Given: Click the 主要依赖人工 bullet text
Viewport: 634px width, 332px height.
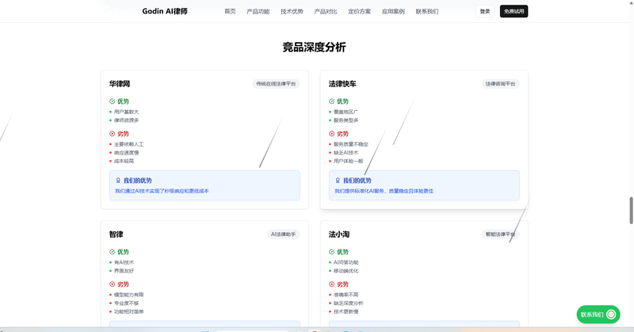Looking at the screenshot, I should [x=128, y=144].
